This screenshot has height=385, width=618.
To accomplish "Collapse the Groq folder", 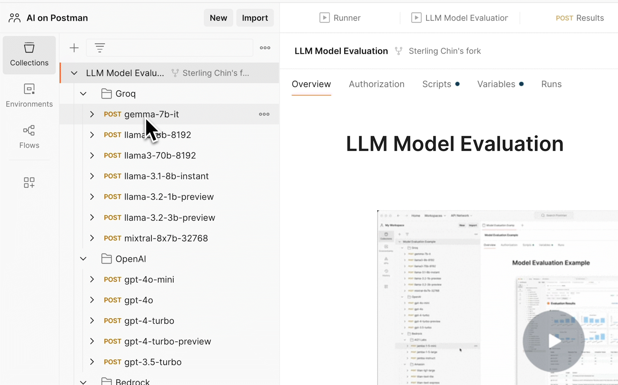I will pos(83,94).
